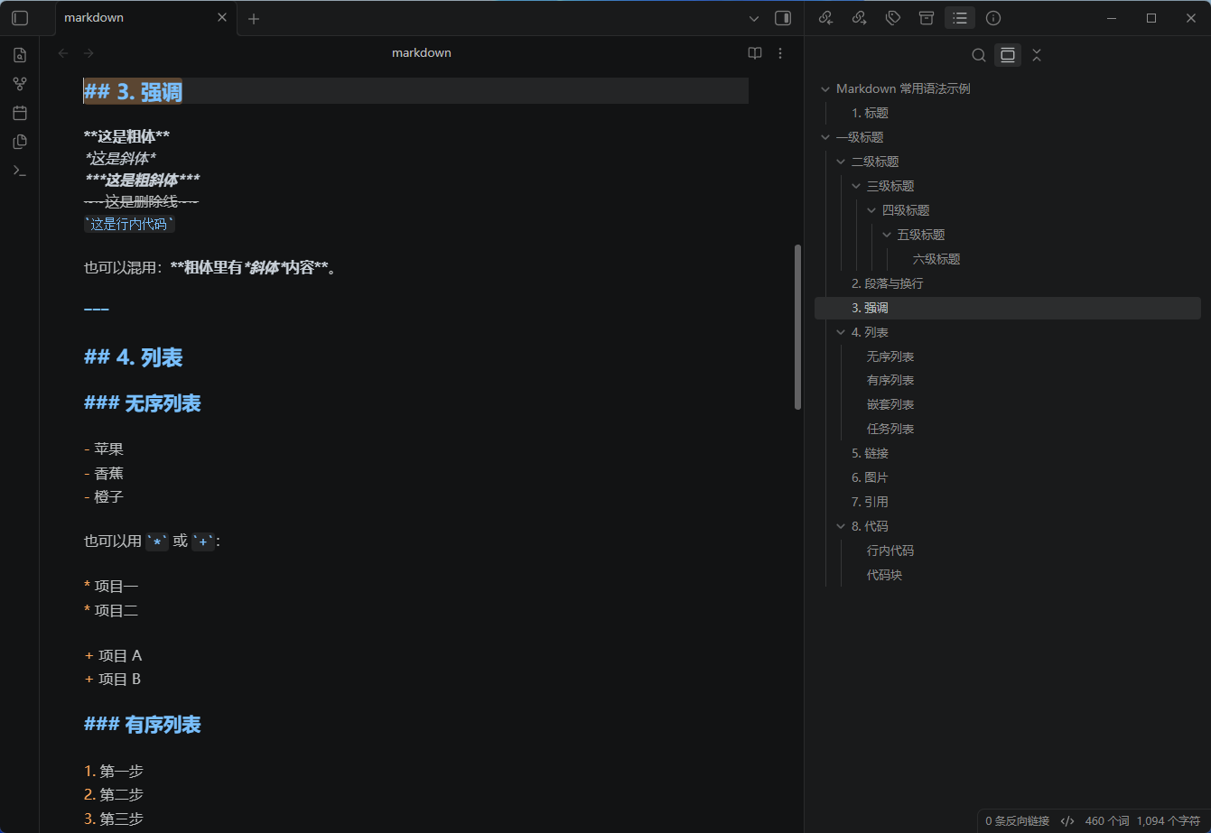Click the editor vertical scrollbar
Viewport: 1211px width, 833px height.
coord(797,327)
